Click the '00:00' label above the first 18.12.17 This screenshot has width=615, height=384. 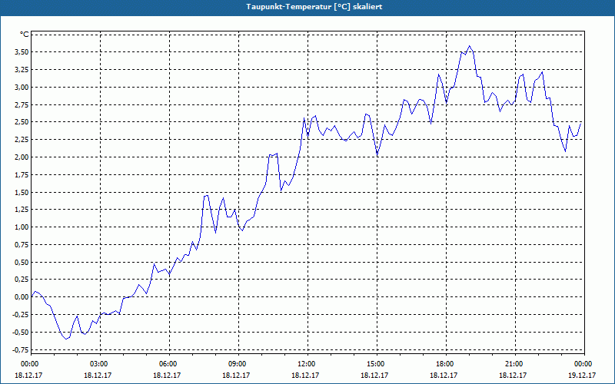[x=30, y=364]
